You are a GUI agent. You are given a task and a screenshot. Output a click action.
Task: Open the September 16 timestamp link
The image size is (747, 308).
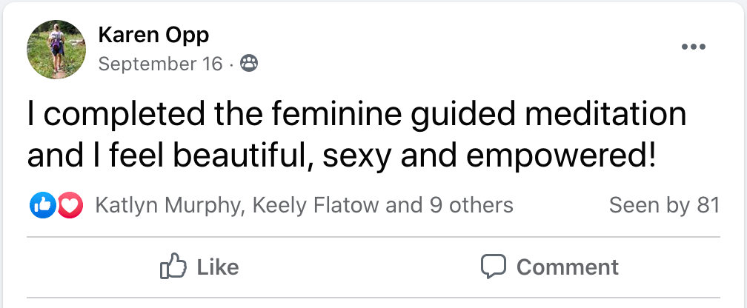click(x=160, y=64)
